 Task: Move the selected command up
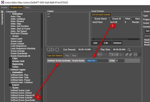(x=135, y=55)
